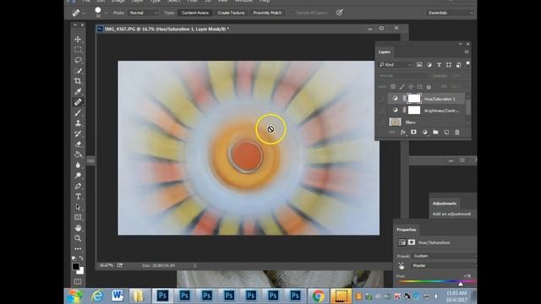541x304 pixels.
Task: Turn layer filtering on or off
Action: [x=467, y=64]
